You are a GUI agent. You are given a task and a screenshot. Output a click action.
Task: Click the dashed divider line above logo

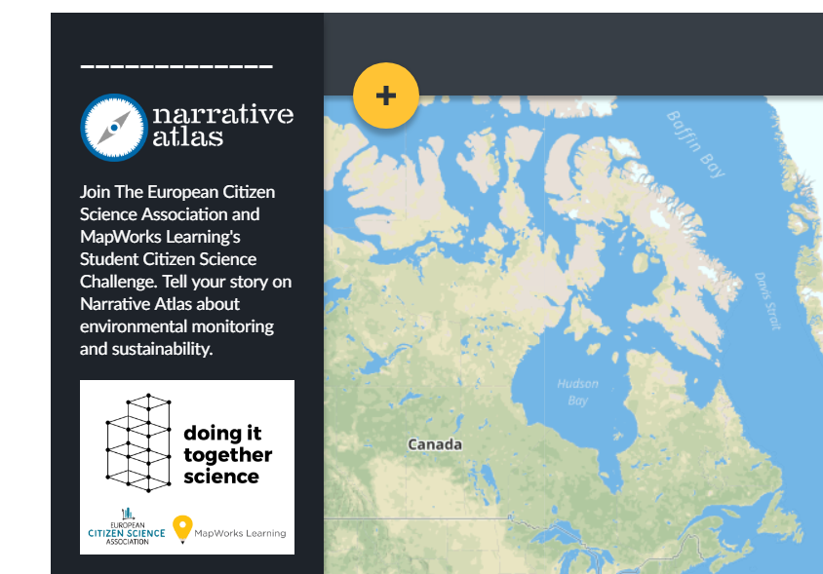coord(176,66)
